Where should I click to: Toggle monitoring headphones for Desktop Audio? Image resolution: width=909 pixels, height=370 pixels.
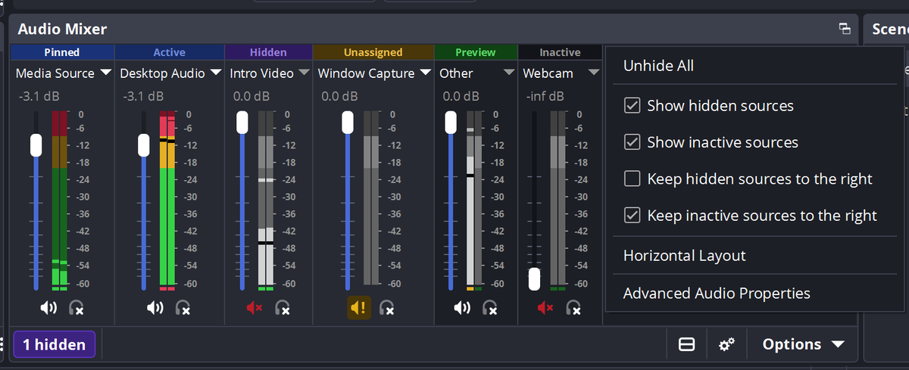click(x=183, y=308)
